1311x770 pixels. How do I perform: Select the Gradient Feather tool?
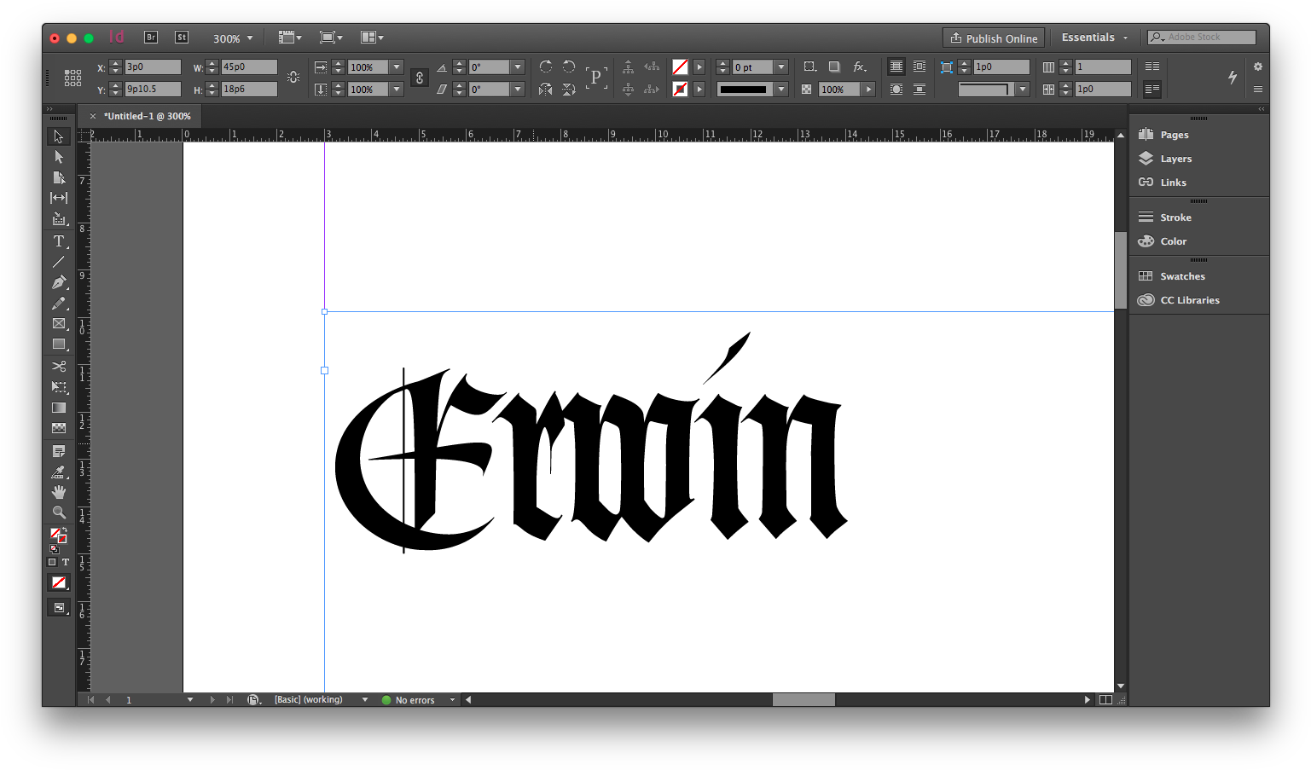(x=58, y=428)
